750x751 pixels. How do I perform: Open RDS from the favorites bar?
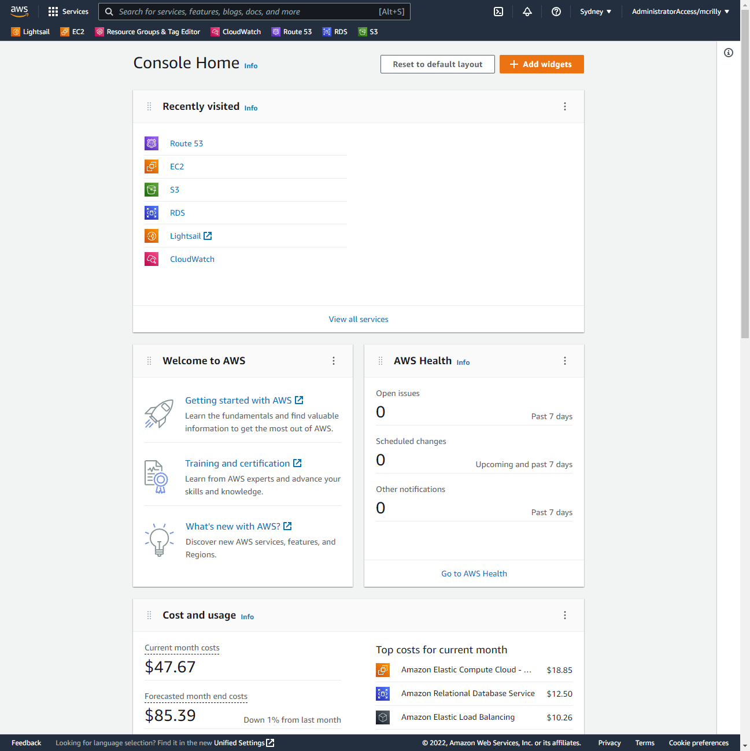coord(335,32)
